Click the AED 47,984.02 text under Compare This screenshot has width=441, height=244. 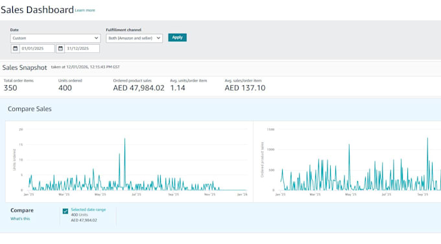84,220
